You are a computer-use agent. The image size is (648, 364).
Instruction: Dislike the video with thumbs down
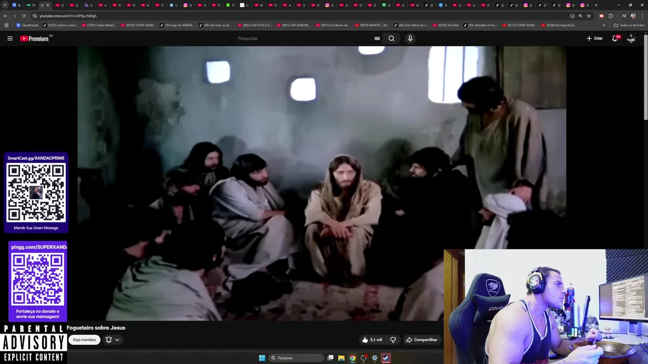(x=393, y=340)
